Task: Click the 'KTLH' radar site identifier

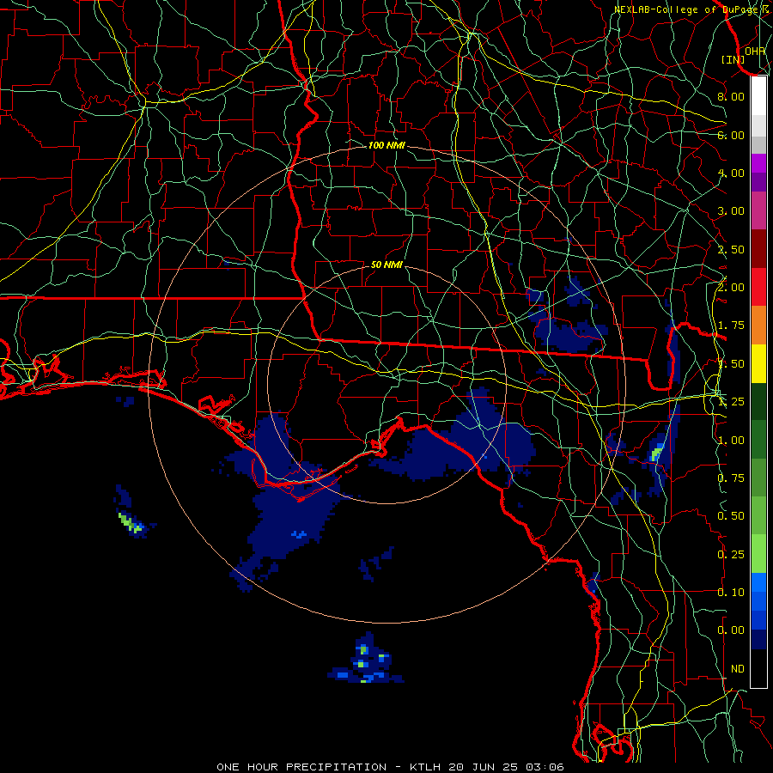Action: 425,767
